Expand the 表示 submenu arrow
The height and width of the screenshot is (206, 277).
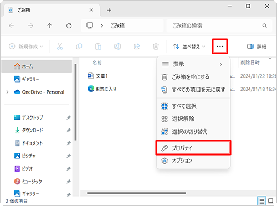[220, 64]
